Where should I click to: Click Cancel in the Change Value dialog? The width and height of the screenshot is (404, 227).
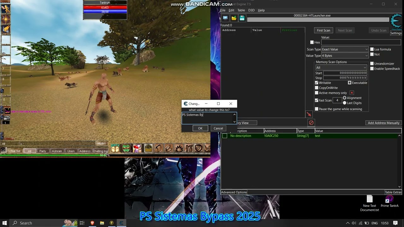[x=218, y=128]
